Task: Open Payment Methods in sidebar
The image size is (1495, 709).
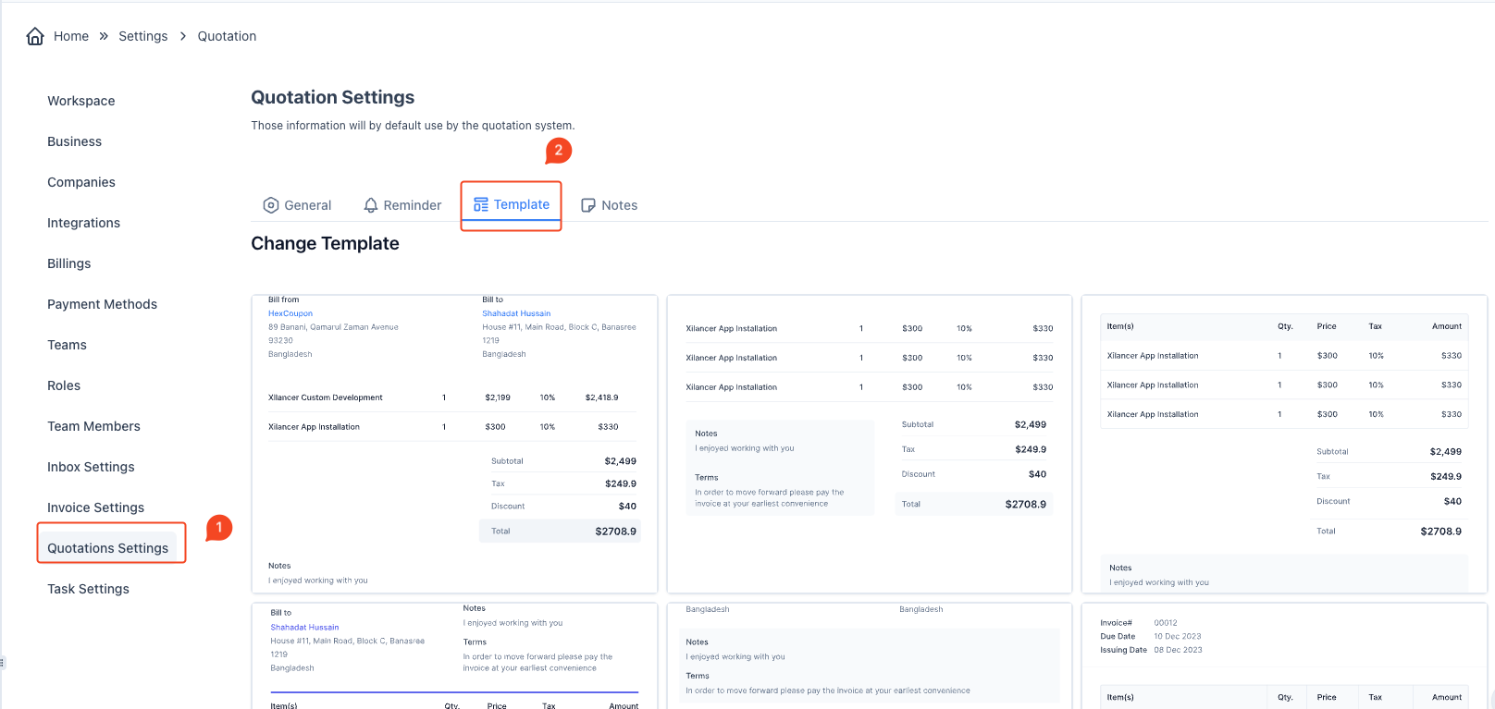Action: (x=102, y=304)
